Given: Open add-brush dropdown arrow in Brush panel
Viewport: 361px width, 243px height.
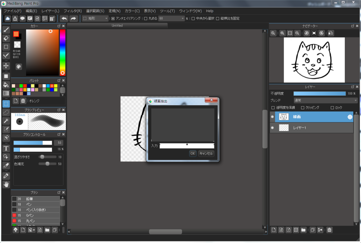Looking at the screenshot, I should pyautogui.click(x=34, y=230).
